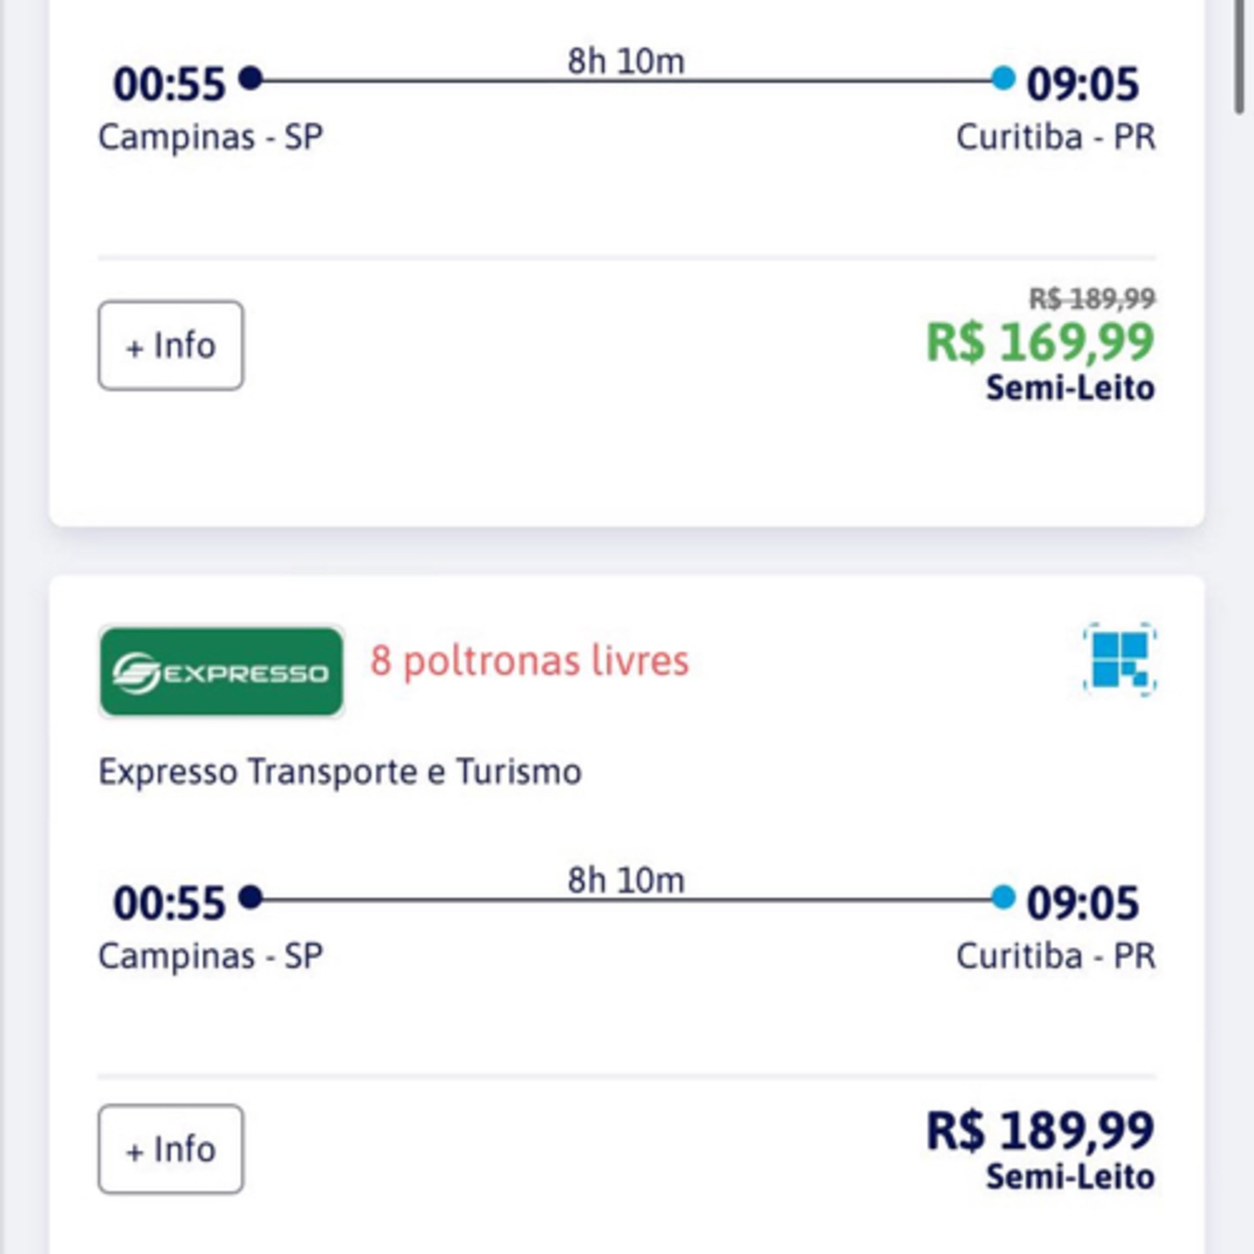This screenshot has width=1254, height=1254.
Task: Click the "8 poltronas livres" availability text
Action: click(529, 661)
